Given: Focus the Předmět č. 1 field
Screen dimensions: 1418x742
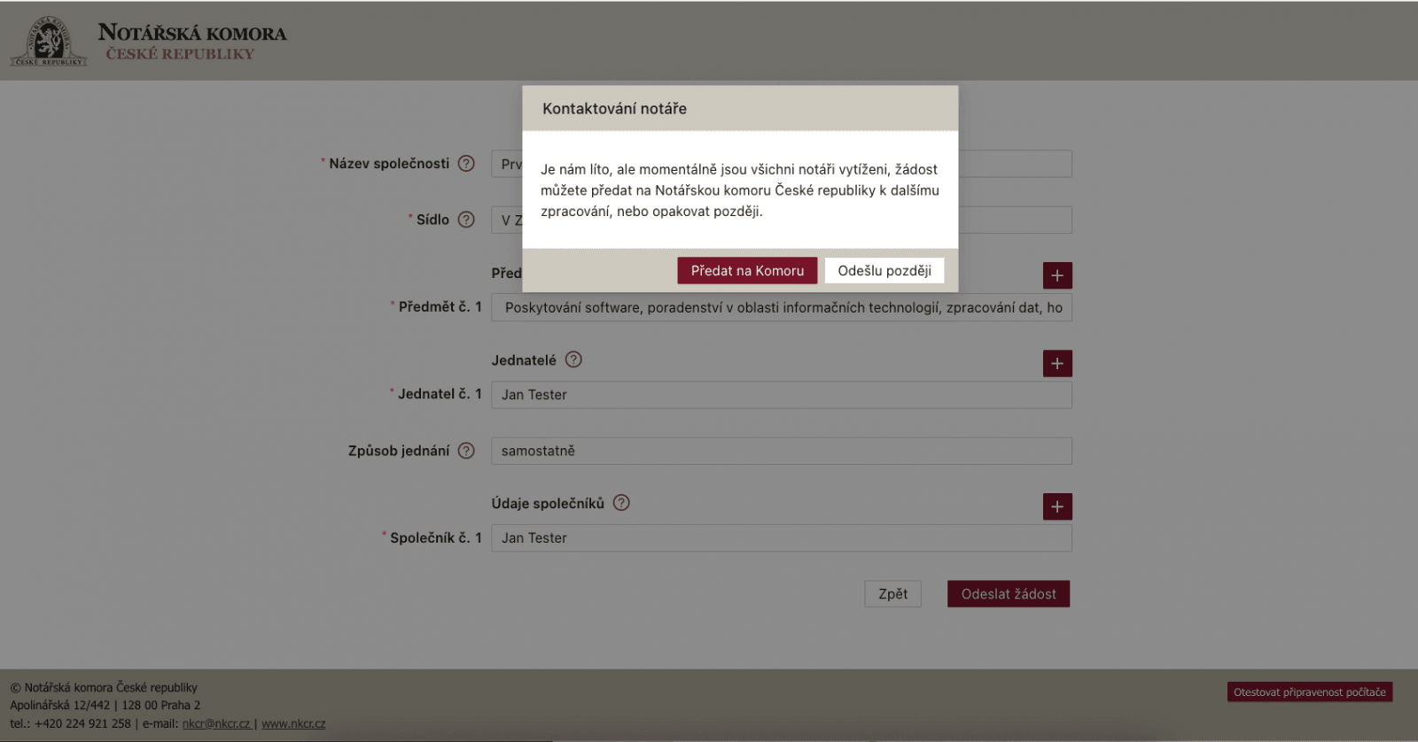Looking at the screenshot, I should pos(782,308).
